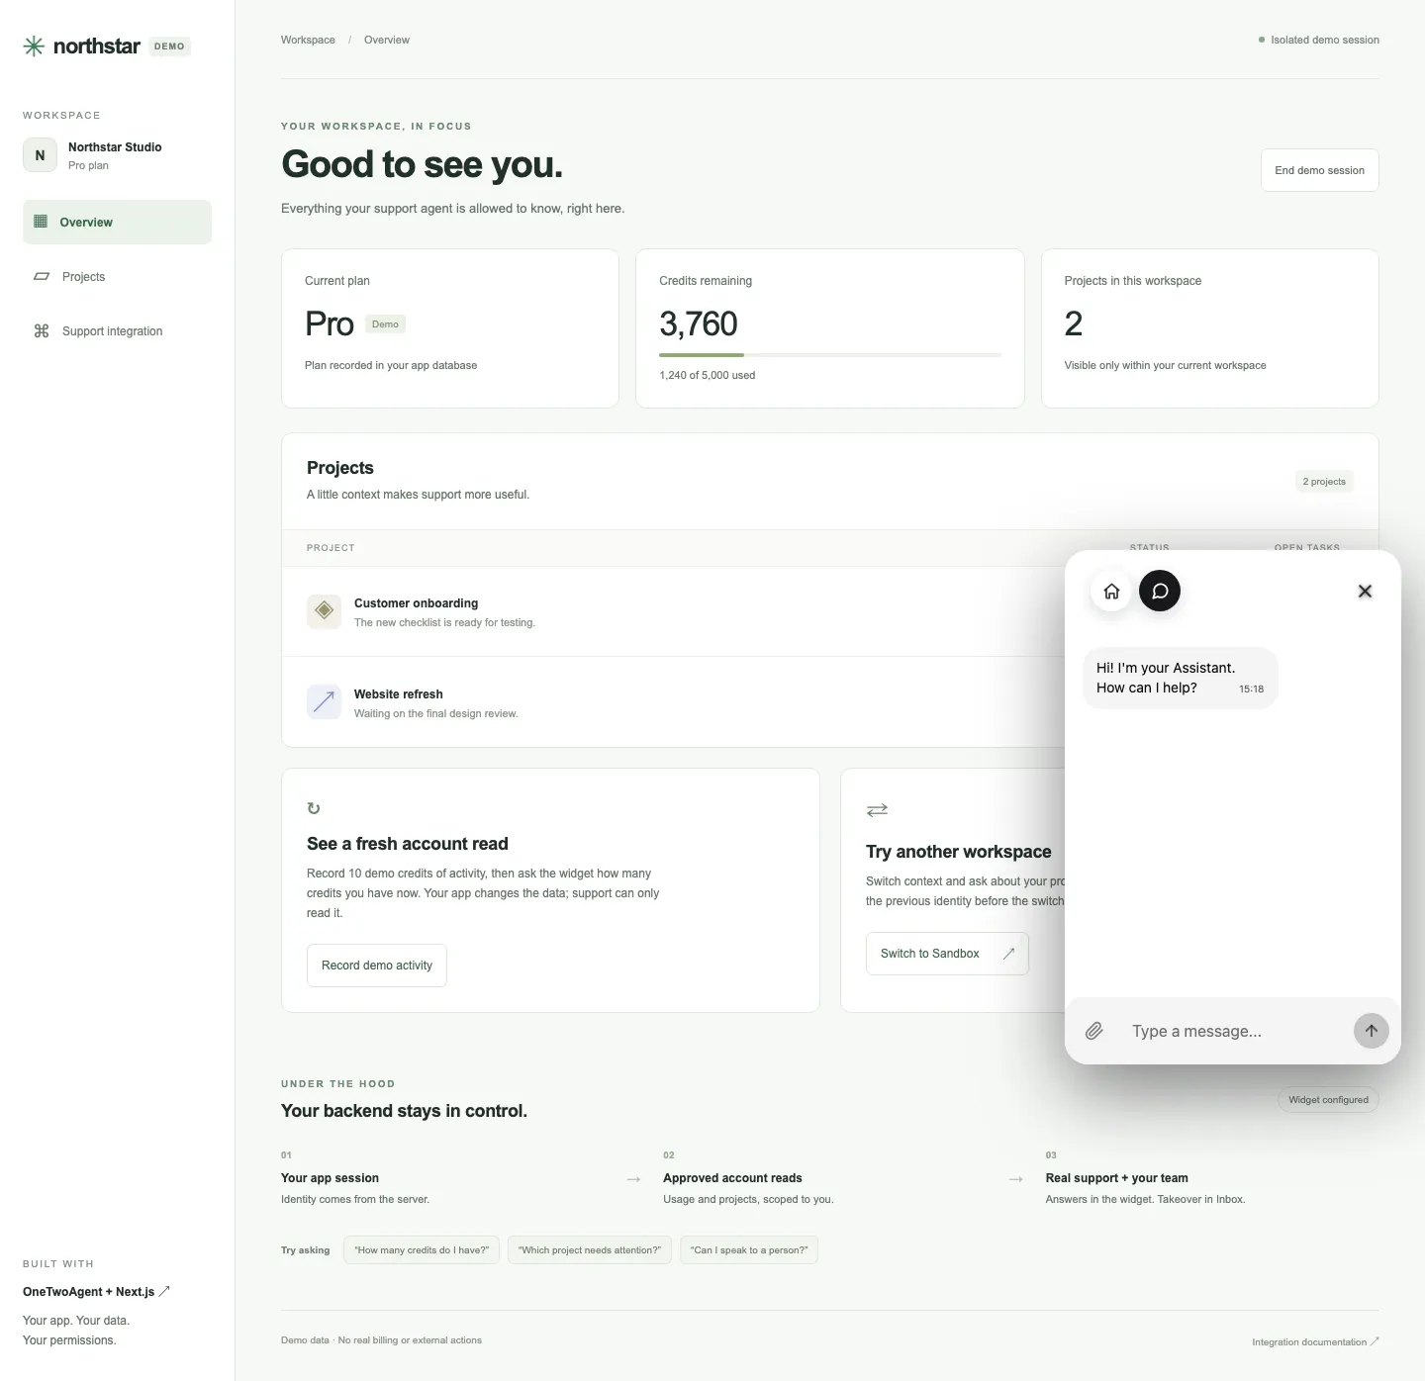The height and width of the screenshot is (1381, 1425).
Task: Click the swap arrows icon above Try another workspace
Action: (877, 810)
